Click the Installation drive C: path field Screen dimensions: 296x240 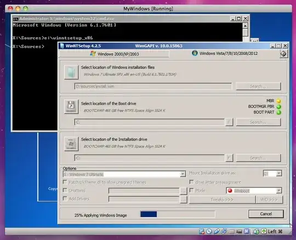click(x=150, y=158)
